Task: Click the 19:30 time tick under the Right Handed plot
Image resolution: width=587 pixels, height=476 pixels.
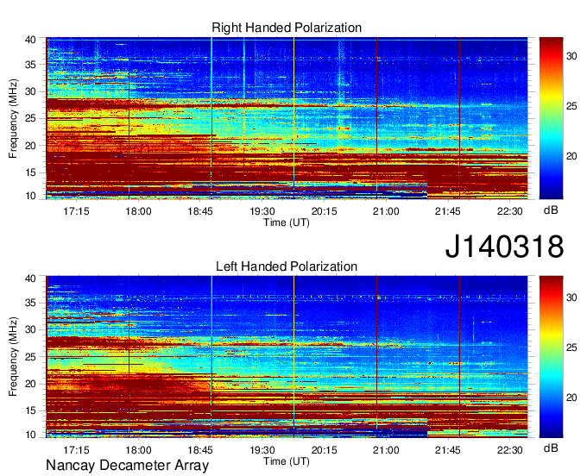Action: [262, 211]
